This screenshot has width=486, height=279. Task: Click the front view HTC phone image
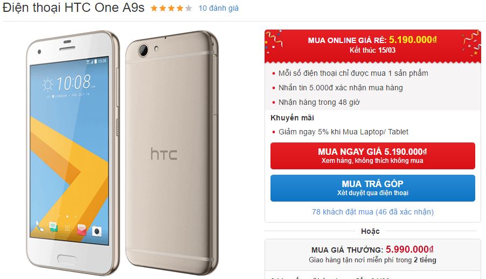click(x=73, y=153)
